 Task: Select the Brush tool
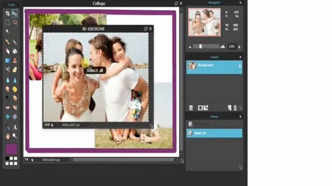point(15,42)
